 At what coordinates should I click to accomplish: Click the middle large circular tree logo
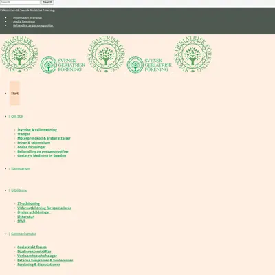click(x=106, y=54)
